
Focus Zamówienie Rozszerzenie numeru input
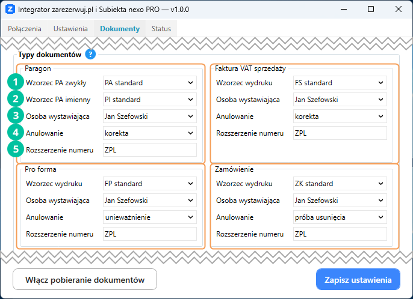pos(340,234)
